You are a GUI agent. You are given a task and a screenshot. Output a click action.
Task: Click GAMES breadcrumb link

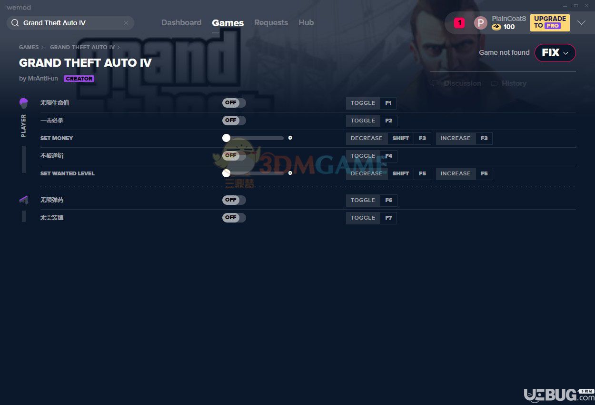(29, 47)
